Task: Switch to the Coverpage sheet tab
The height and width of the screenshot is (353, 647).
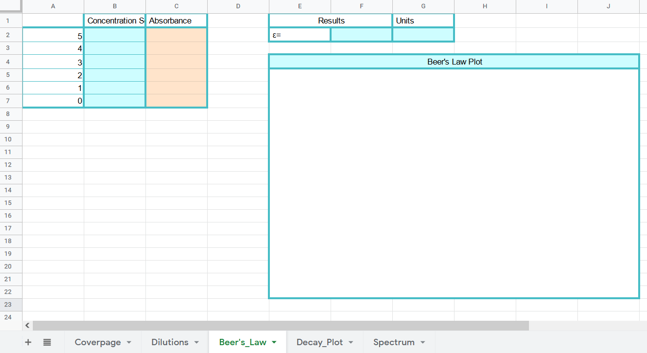Action: pyautogui.click(x=97, y=342)
